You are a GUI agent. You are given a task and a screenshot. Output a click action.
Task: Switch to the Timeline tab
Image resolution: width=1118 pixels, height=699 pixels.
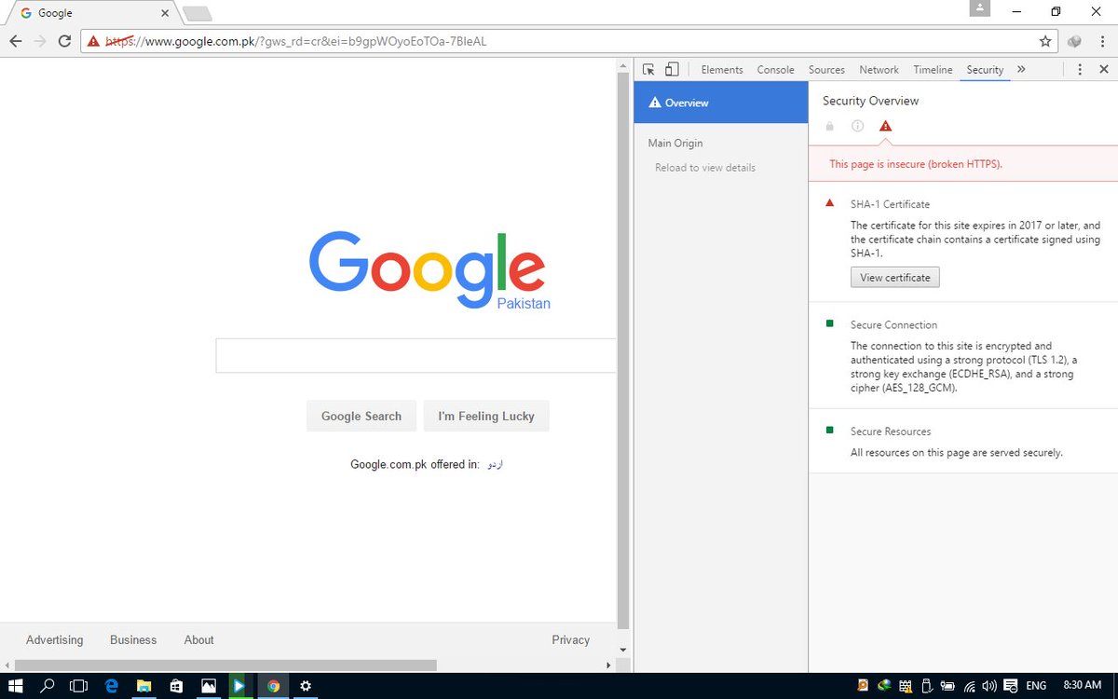[x=933, y=70]
